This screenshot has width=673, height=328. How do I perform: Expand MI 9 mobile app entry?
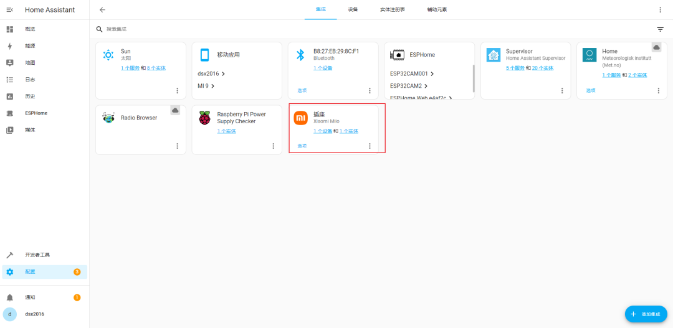(206, 86)
